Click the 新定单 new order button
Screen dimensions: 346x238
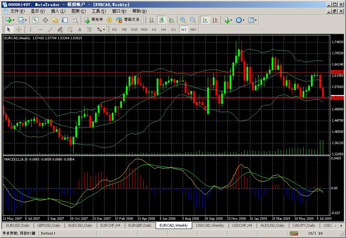pyautogui.click(x=94, y=20)
